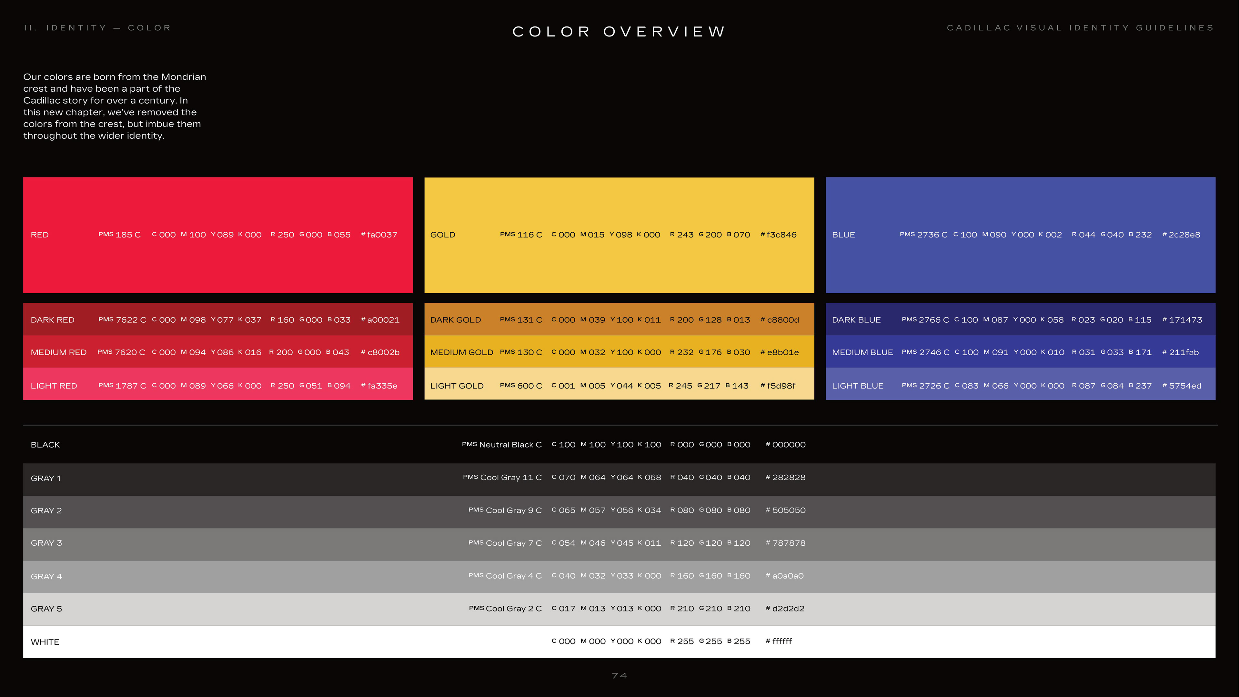Screen dimensions: 1239x697
Task: Select the Medium Blue swatch row
Action: [x=1020, y=352]
